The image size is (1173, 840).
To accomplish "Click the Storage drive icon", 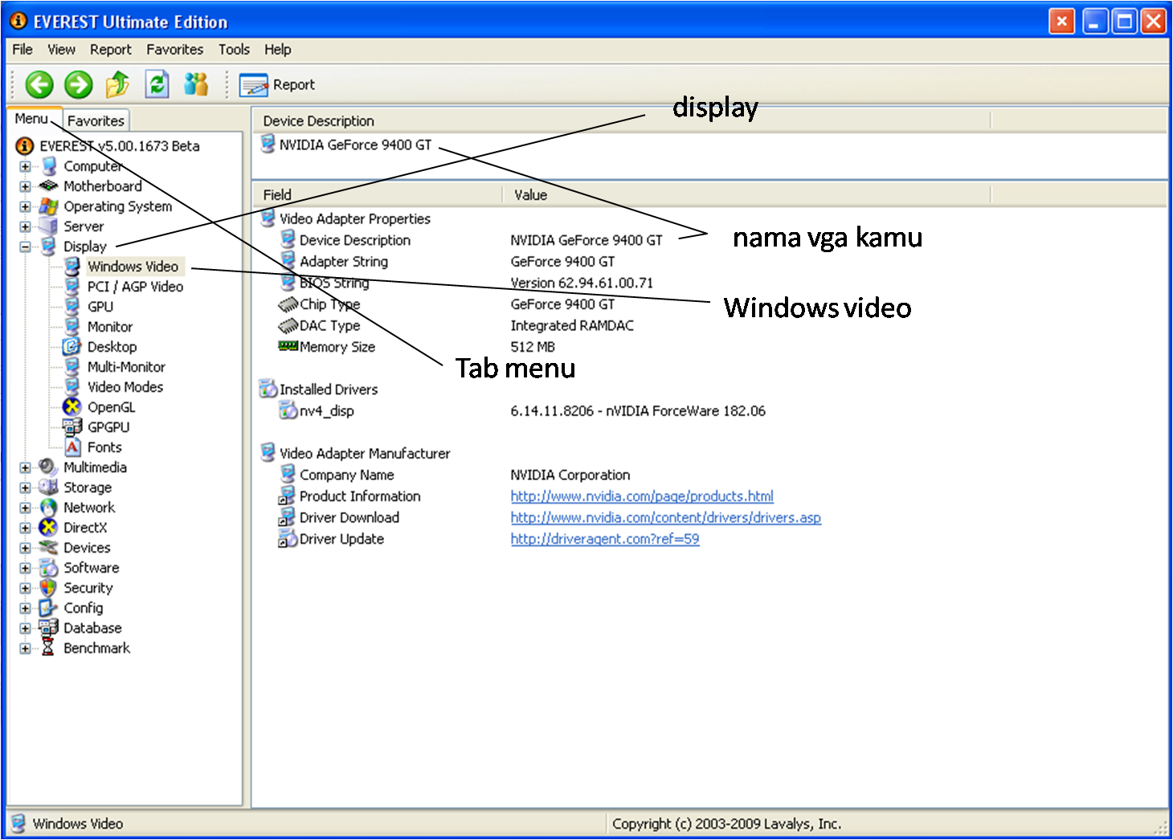I will point(49,487).
